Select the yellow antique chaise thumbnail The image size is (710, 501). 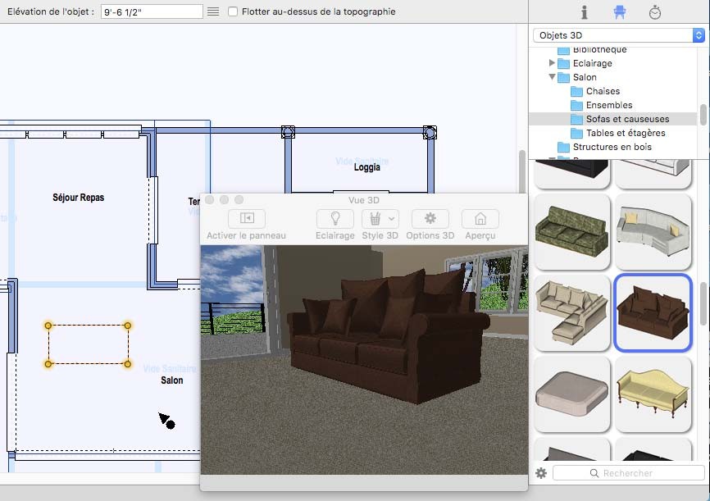click(x=653, y=390)
